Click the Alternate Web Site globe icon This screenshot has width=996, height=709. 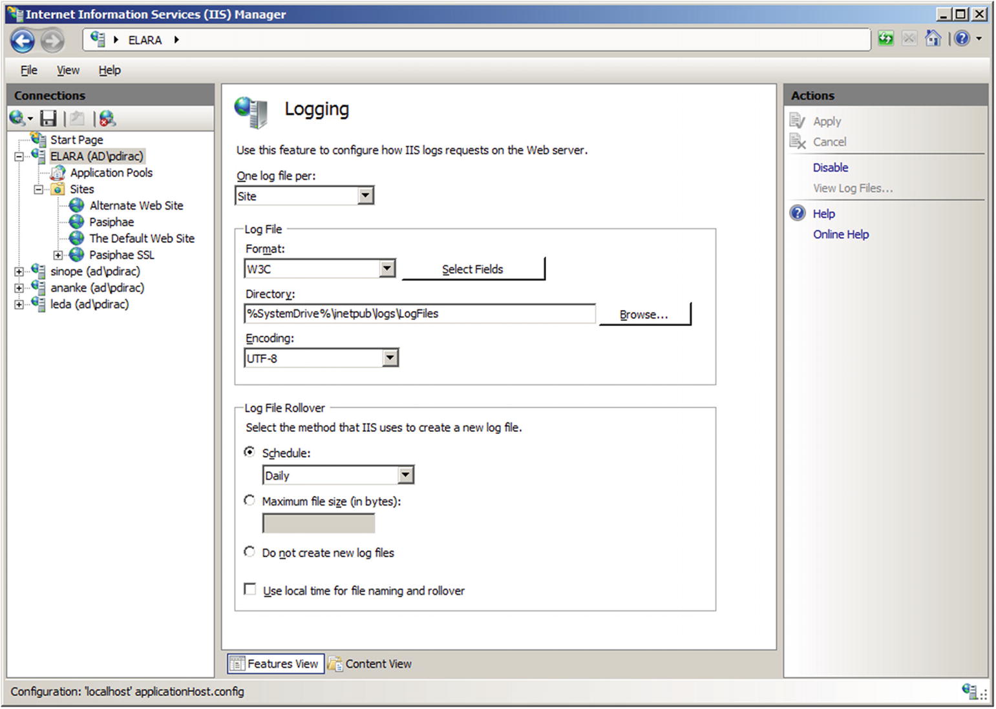pos(77,205)
